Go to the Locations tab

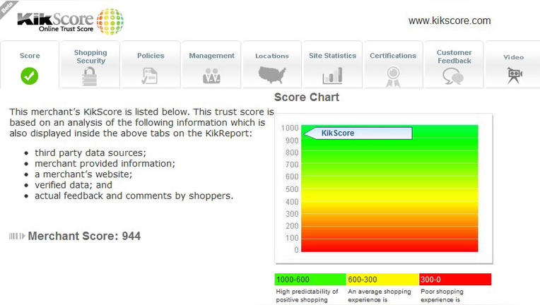tap(272, 65)
